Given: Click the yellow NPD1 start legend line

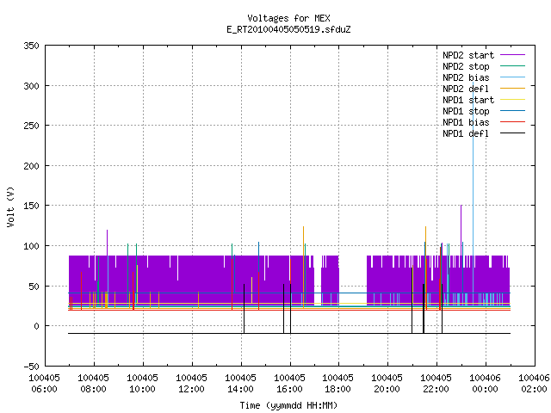Looking at the screenshot, I should click(512, 100).
